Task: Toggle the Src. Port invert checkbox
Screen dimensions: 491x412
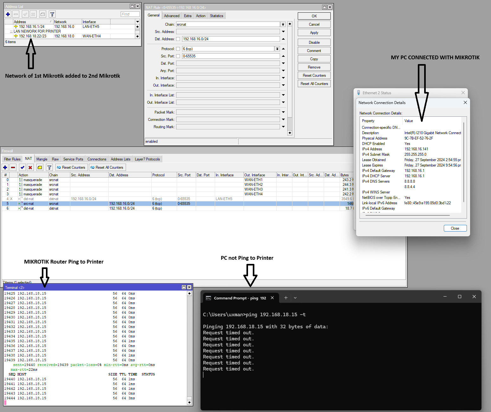Action: (178, 56)
